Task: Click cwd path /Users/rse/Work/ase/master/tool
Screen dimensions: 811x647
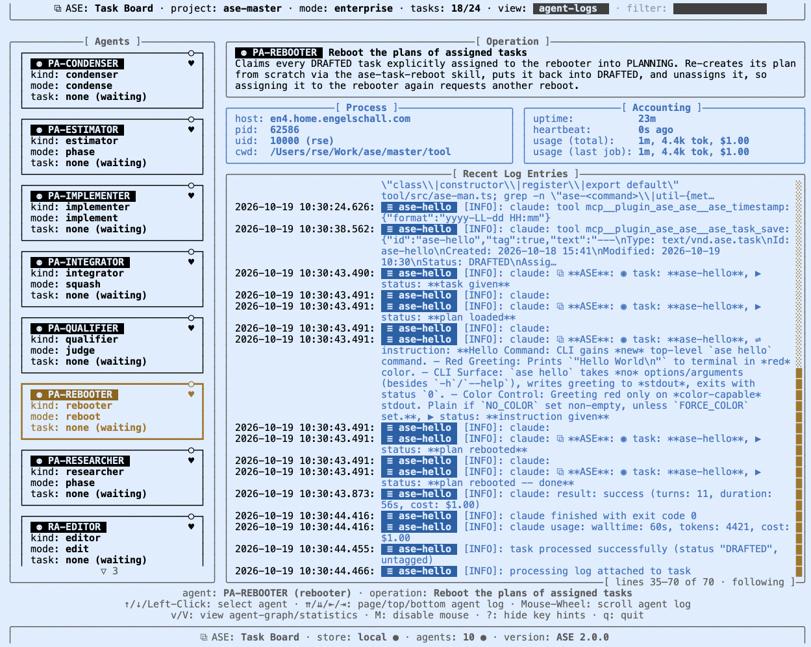Action: click(360, 152)
